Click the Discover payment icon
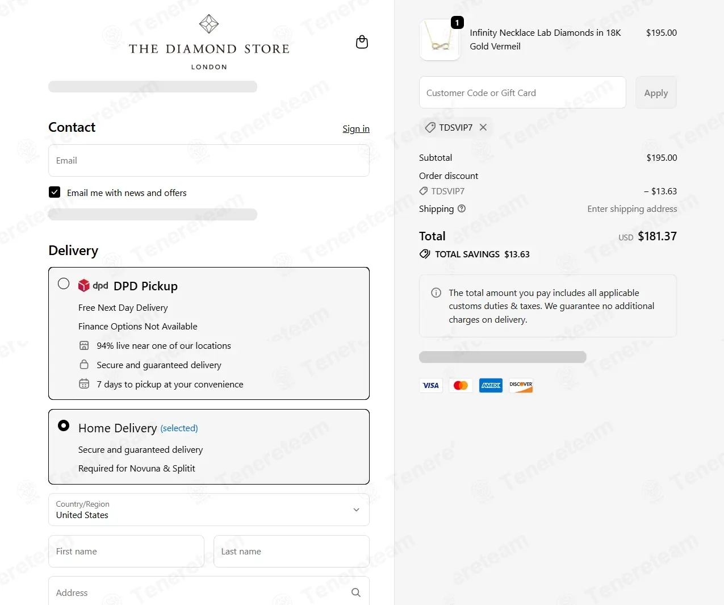 click(521, 386)
